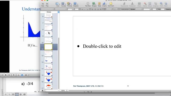171x96 pixels.
Task: Toggle bold in the format bar
Action: 82,9
